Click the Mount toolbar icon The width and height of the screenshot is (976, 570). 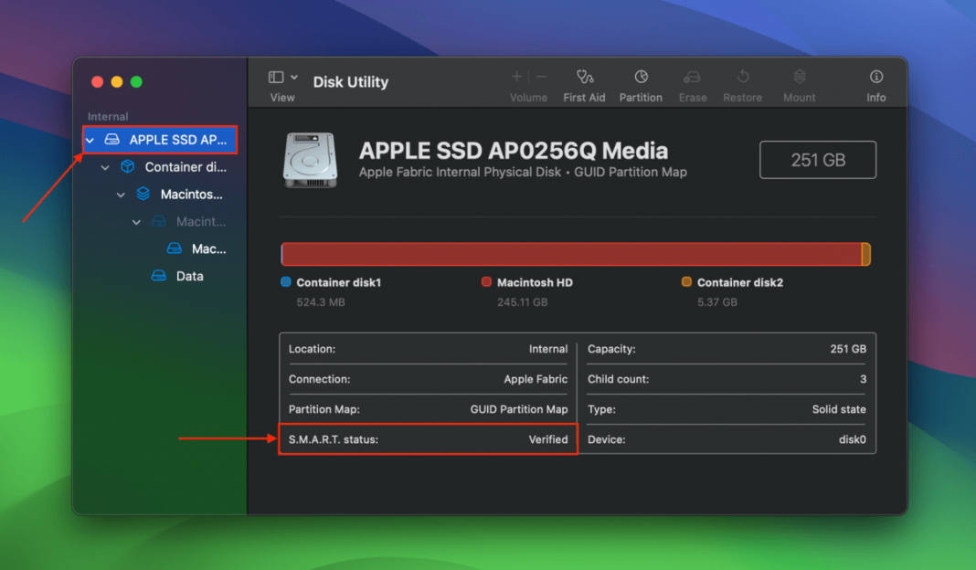point(799,82)
